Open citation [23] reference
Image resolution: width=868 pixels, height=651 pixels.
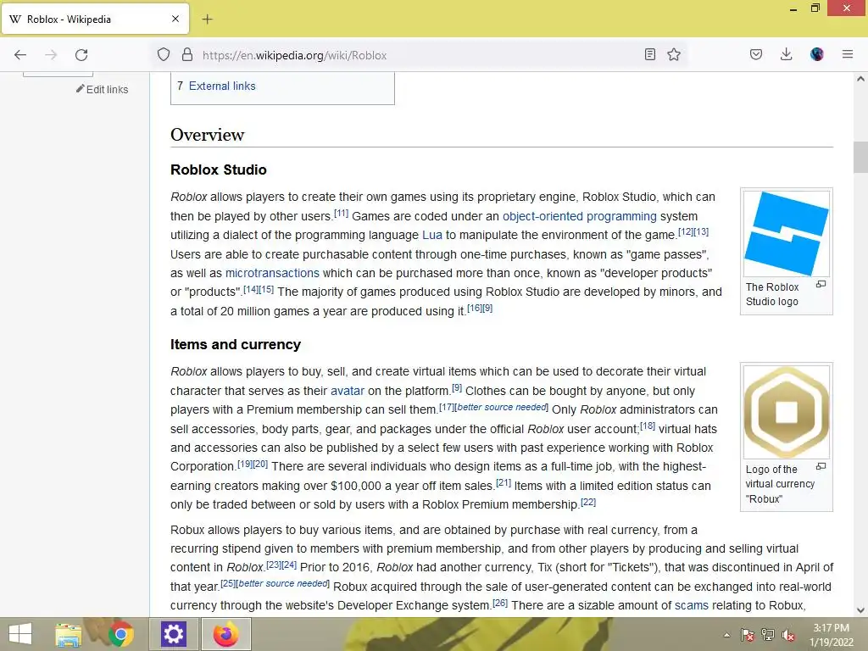pos(274,565)
